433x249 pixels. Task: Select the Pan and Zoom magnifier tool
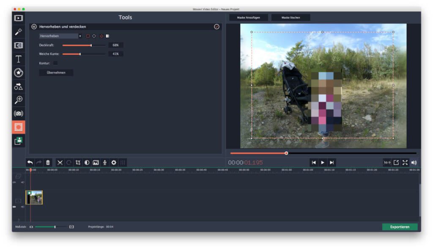tap(18, 100)
